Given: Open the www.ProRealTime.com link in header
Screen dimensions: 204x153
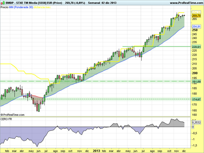Looking at the screenshot, I should point(186,3).
